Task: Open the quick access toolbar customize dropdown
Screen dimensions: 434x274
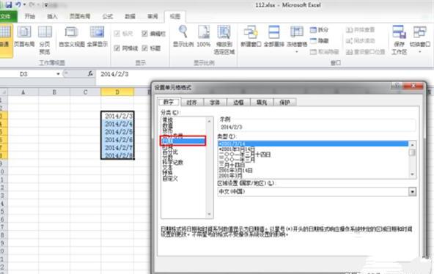Action: (x=46, y=5)
